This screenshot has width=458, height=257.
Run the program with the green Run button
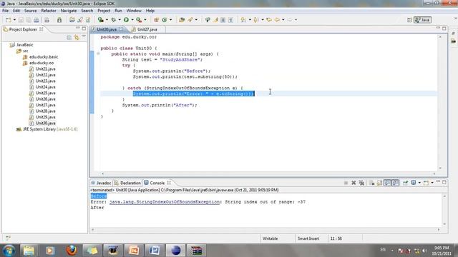coord(126,20)
